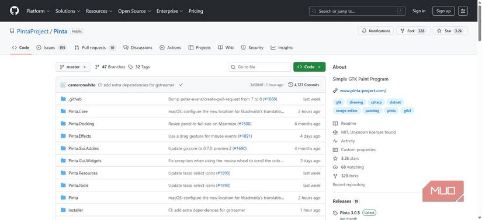The height and width of the screenshot is (220, 482).
Task: Select the Code tab
Action: point(20,47)
